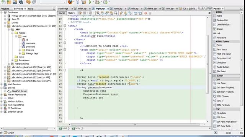The image size is (245, 137).
Task: Select the Hudson Builders node
Action: 15,102
